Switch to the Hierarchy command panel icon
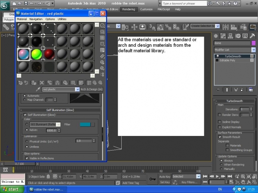Viewport: 258px width, 193px height. coord(230,36)
